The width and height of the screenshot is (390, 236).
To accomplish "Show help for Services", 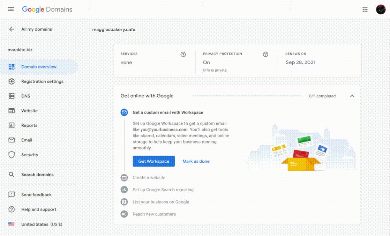I will [183, 54].
